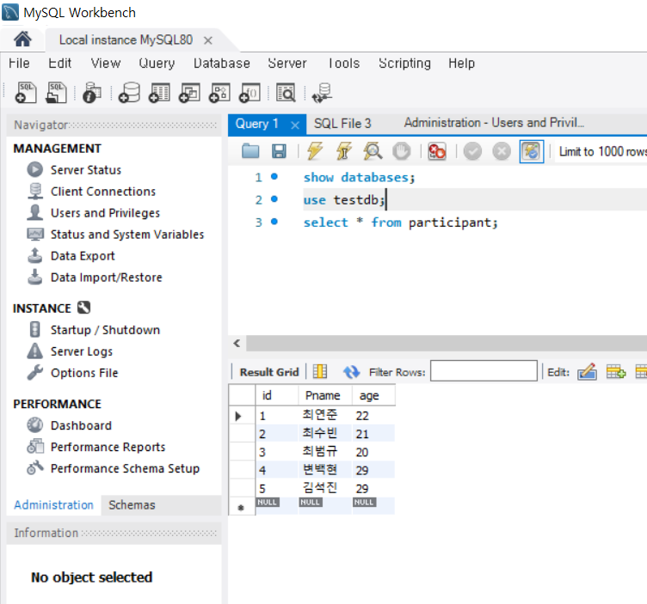Open the Query menu
Viewport: 647px width, 604px height.
(157, 64)
